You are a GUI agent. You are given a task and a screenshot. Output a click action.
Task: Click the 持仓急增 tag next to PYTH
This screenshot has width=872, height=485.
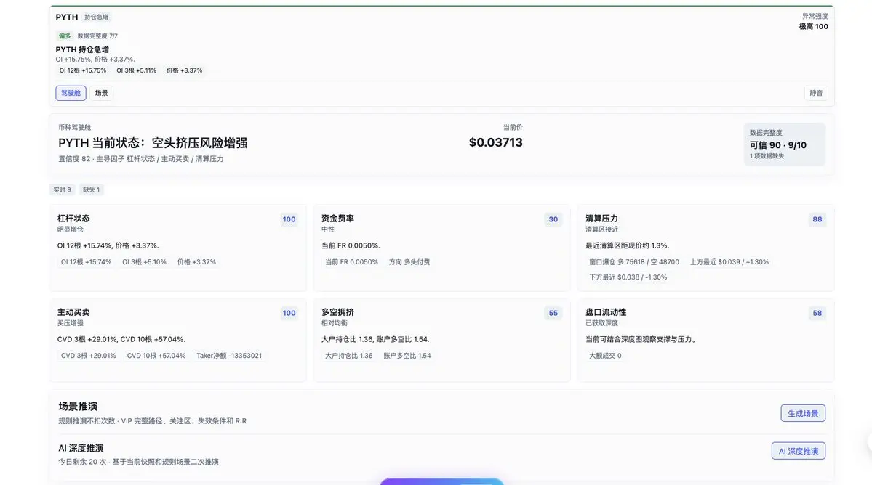point(97,17)
